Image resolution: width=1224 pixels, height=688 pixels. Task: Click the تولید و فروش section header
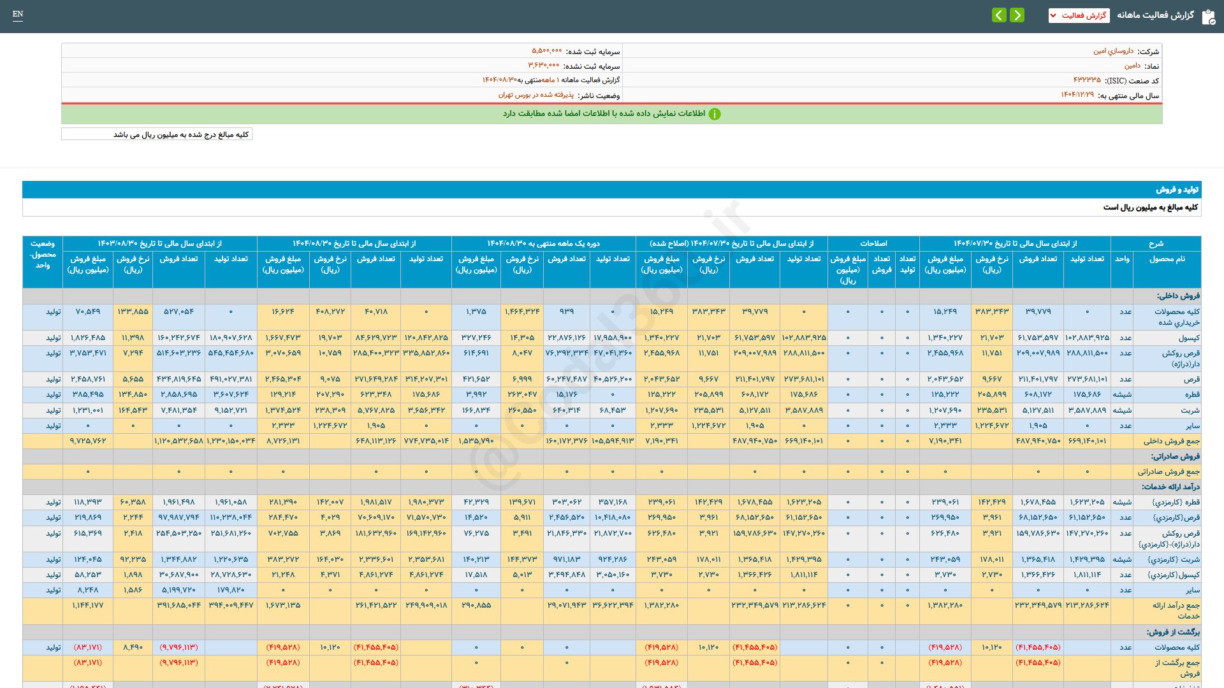pos(1177,190)
